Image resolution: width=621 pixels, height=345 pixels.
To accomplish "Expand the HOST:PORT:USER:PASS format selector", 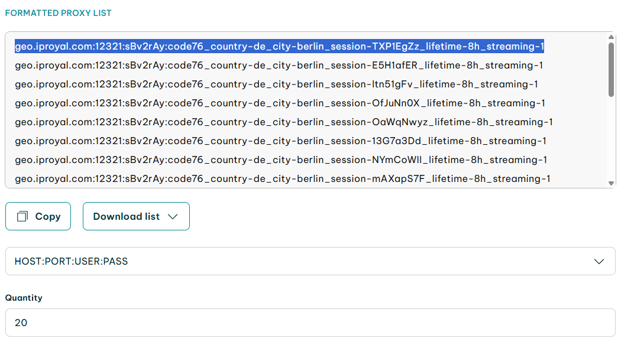I will click(x=310, y=261).
